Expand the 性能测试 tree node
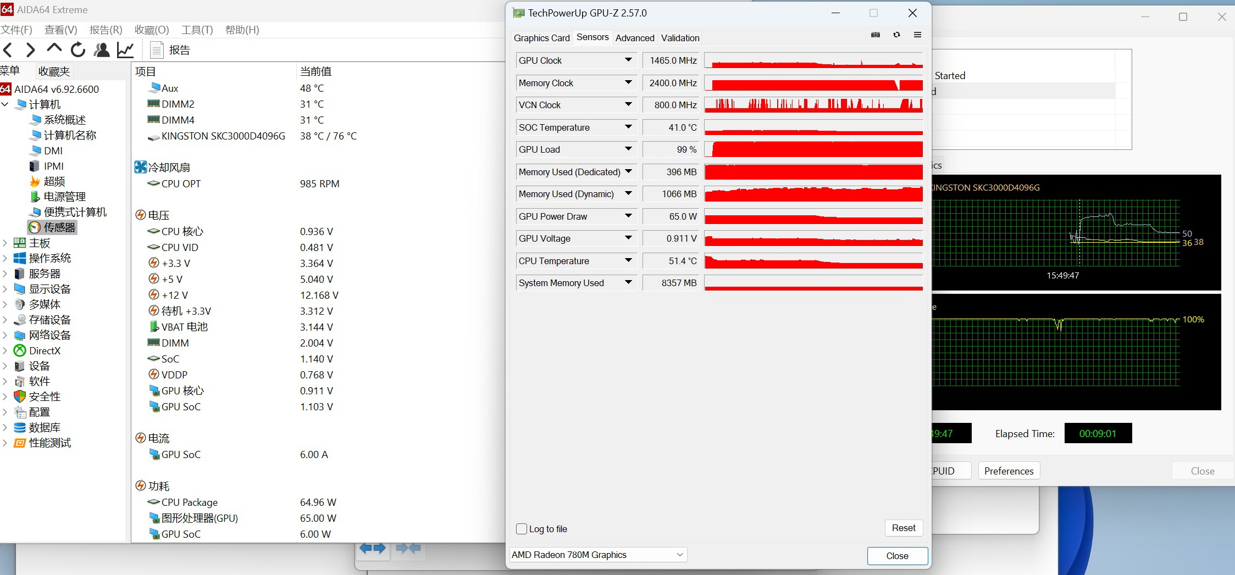The width and height of the screenshot is (1235, 575). pos(5,443)
